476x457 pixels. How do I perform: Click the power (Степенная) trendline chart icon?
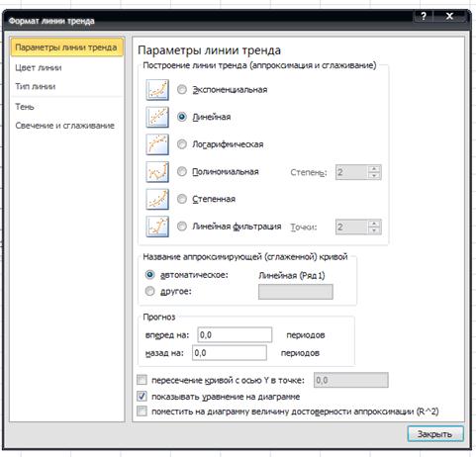point(157,199)
